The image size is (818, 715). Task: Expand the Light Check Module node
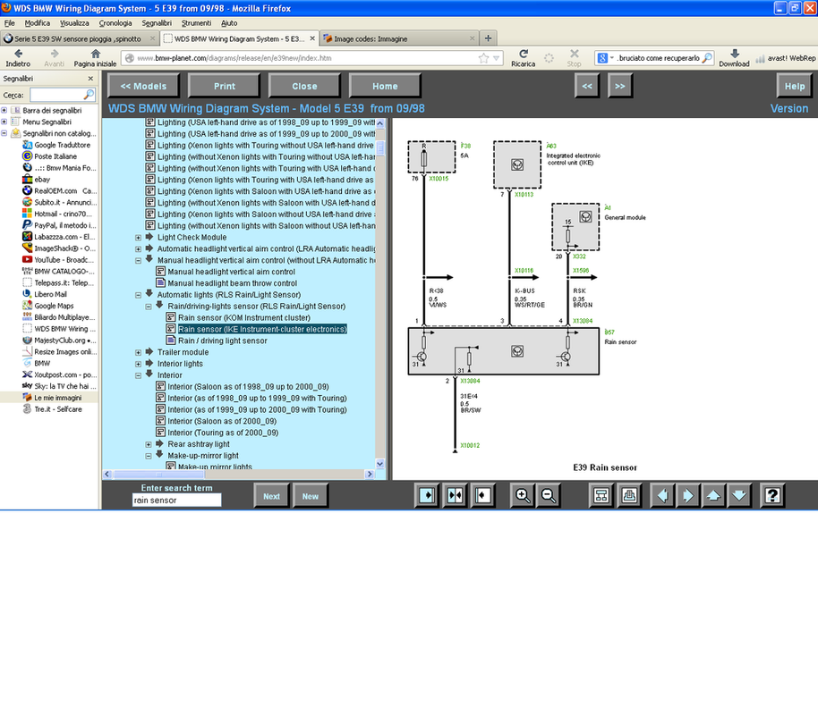(138, 238)
